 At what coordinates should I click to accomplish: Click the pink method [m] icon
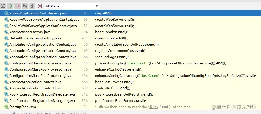(x=40, y=6)
